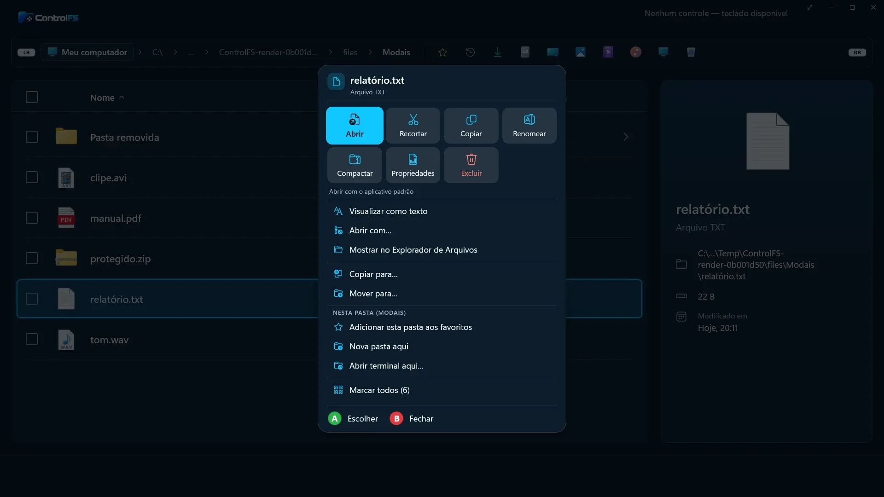Image resolution: width=884 pixels, height=497 pixels.
Task: Open the Pictures shortcut icon
Action: (x=581, y=52)
